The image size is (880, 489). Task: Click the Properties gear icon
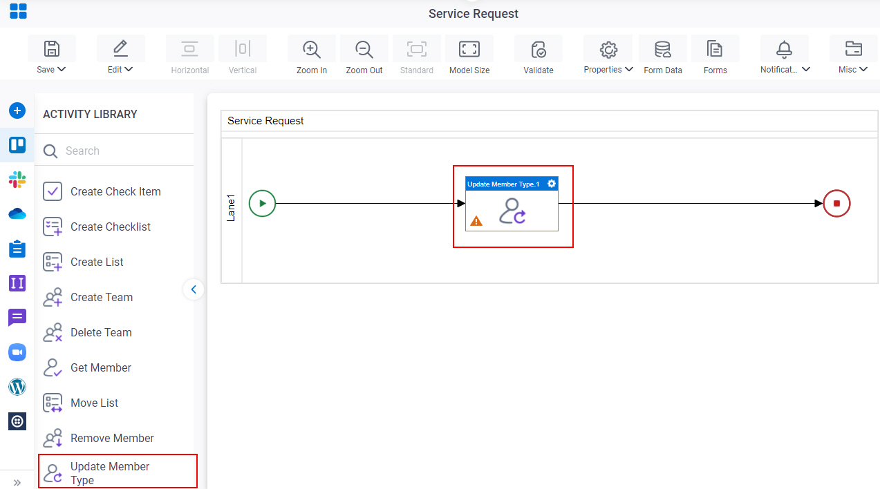[x=608, y=49]
